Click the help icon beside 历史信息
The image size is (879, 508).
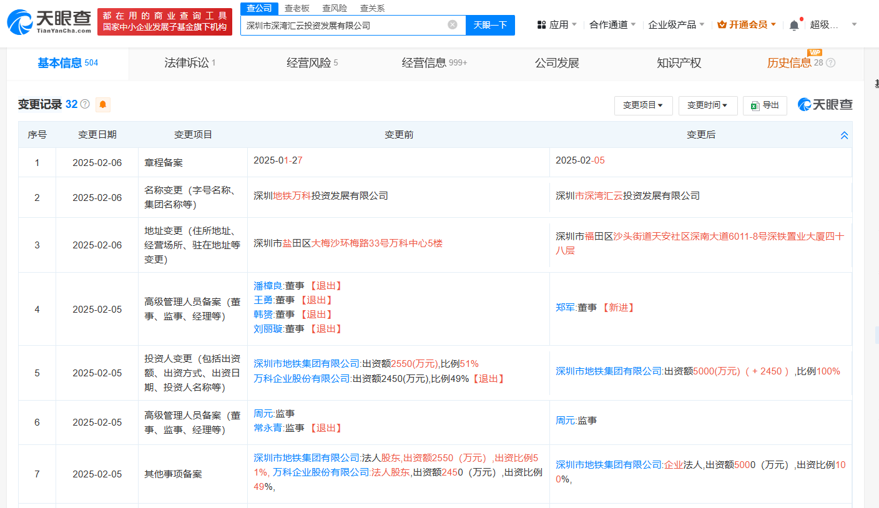pos(830,63)
